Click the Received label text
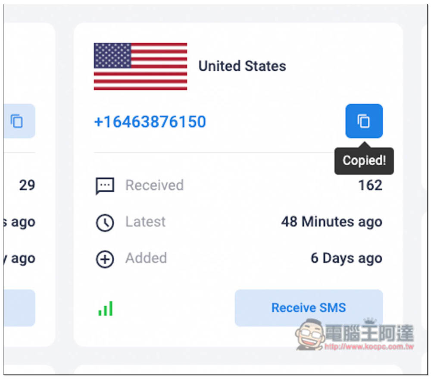Viewport: 431px width, 379px height. (x=154, y=185)
